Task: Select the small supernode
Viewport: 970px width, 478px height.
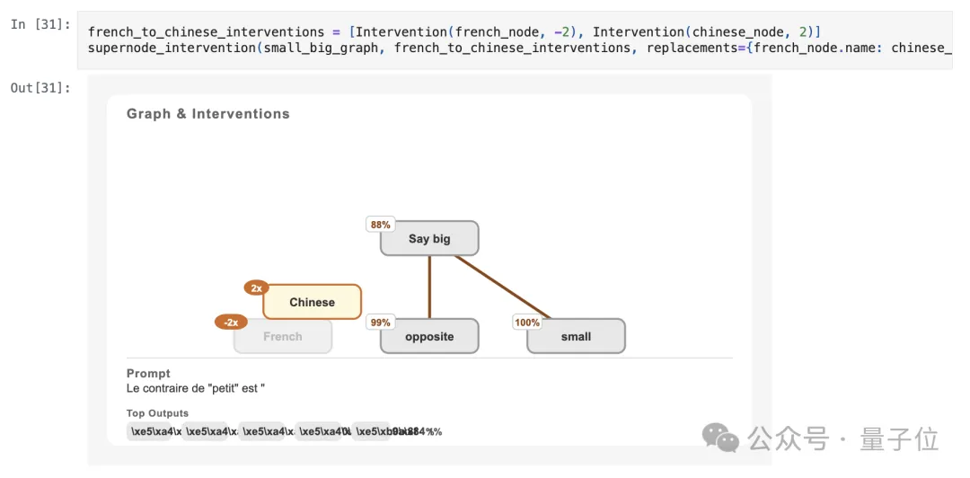Action: [576, 337]
